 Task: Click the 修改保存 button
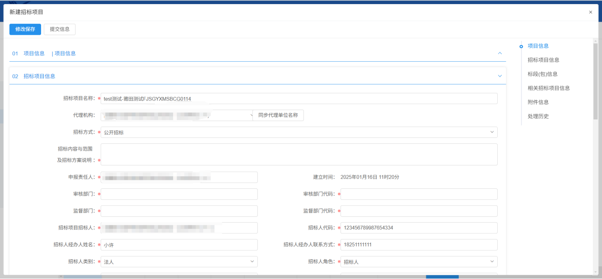25,29
